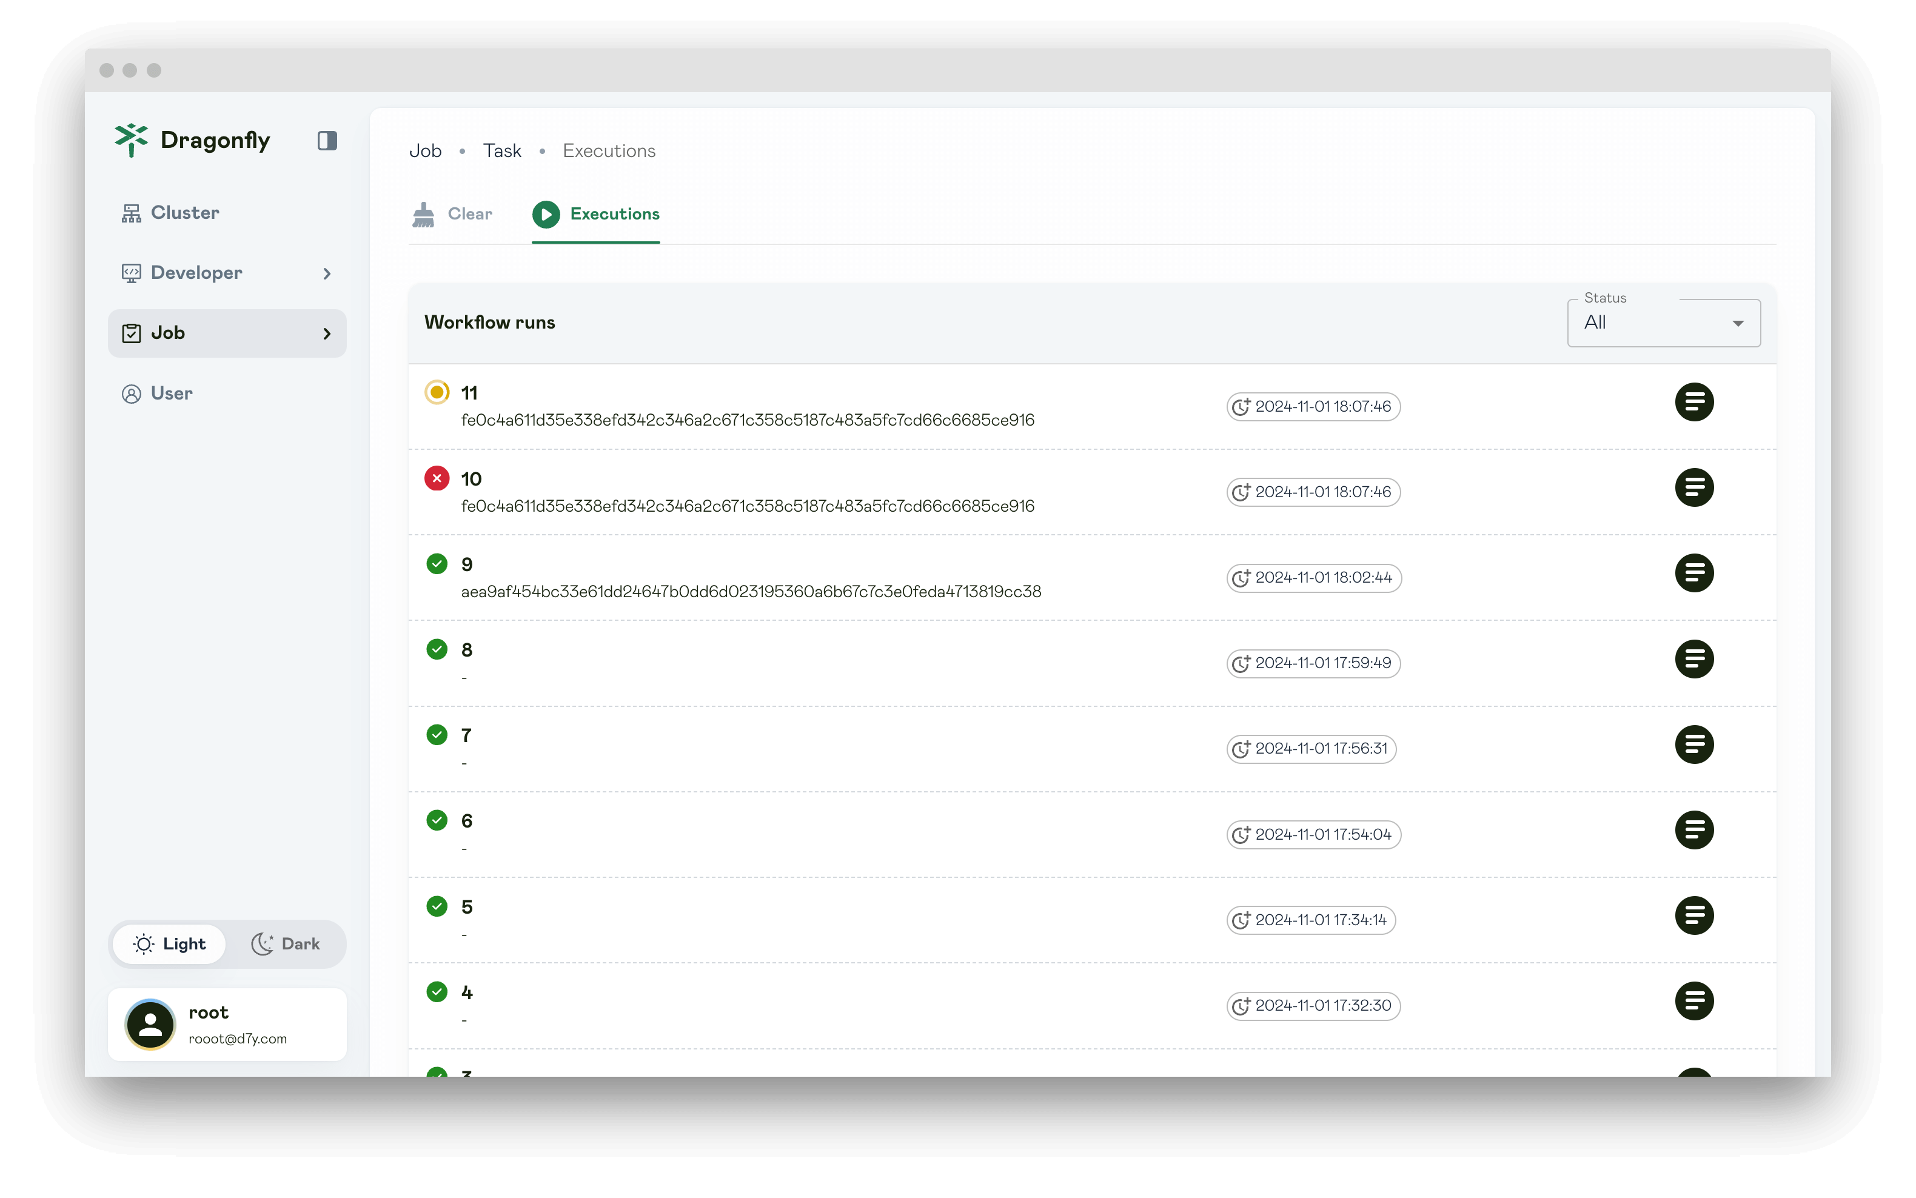Go to Job breadcrumb link
The height and width of the screenshot is (1198, 1916).
point(426,150)
